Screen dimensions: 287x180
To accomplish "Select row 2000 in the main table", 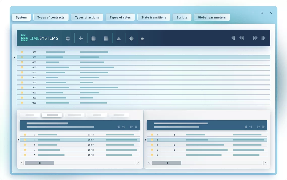I will [x=144, y=57].
